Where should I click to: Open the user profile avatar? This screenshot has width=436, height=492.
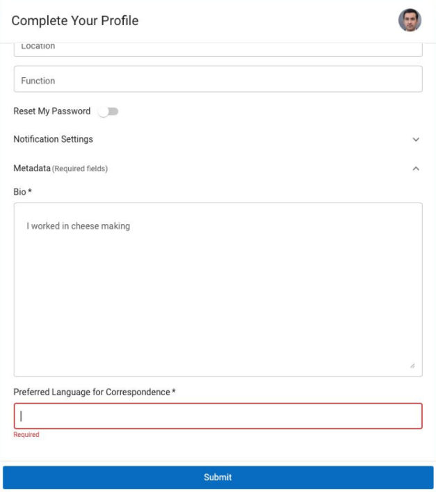[x=410, y=20]
